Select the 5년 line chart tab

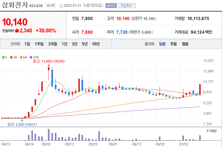click(85, 44)
